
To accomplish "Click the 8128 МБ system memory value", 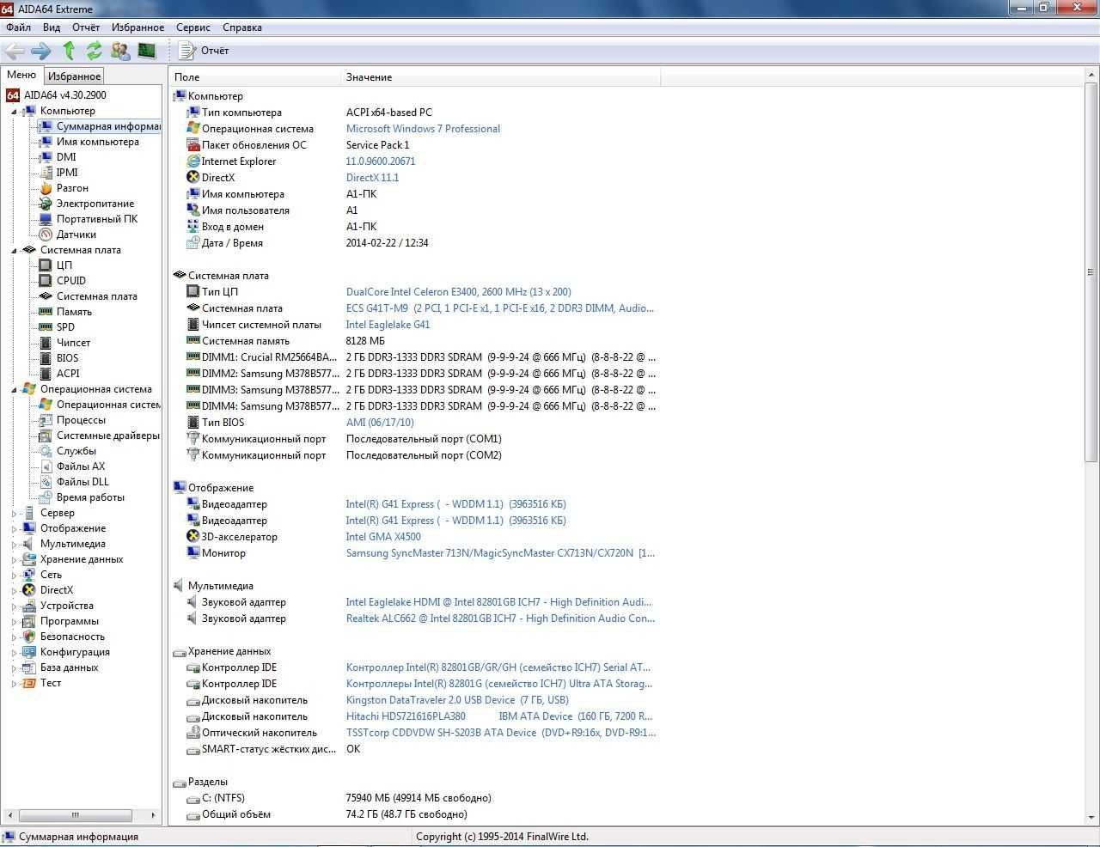I will [365, 341].
